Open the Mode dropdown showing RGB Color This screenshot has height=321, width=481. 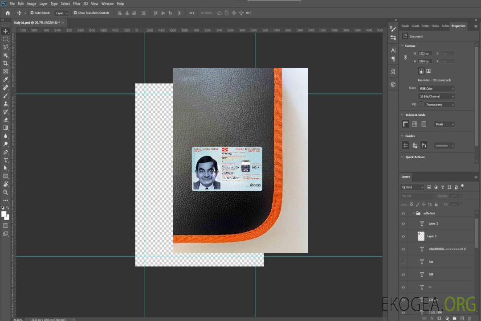pyautogui.click(x=436, y=88)
